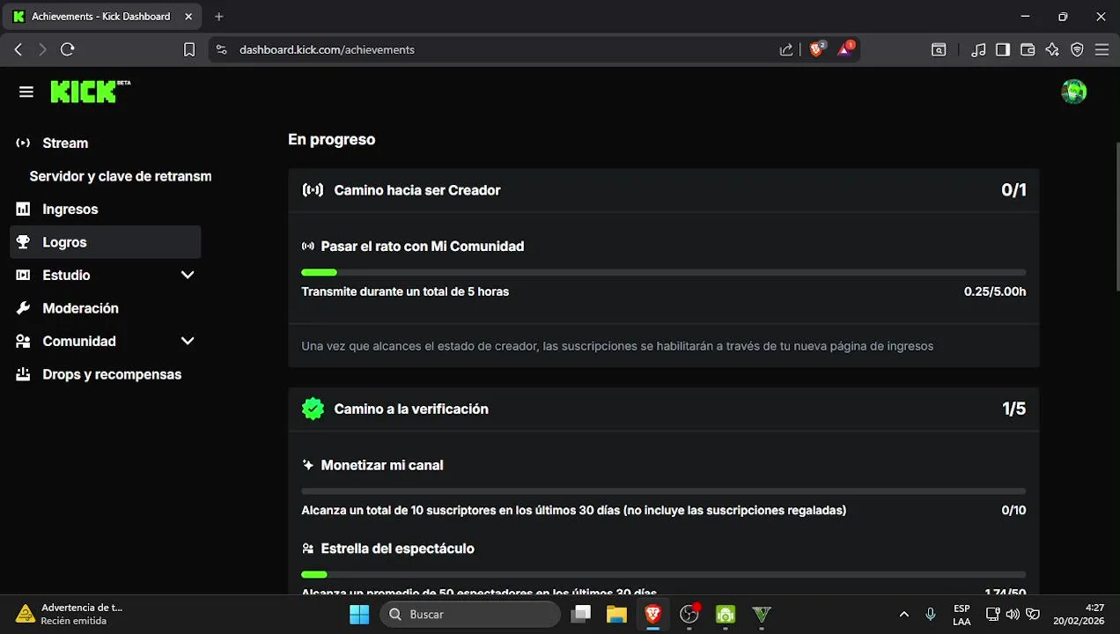Open the media playlist music icon

(x=978, y=50)
